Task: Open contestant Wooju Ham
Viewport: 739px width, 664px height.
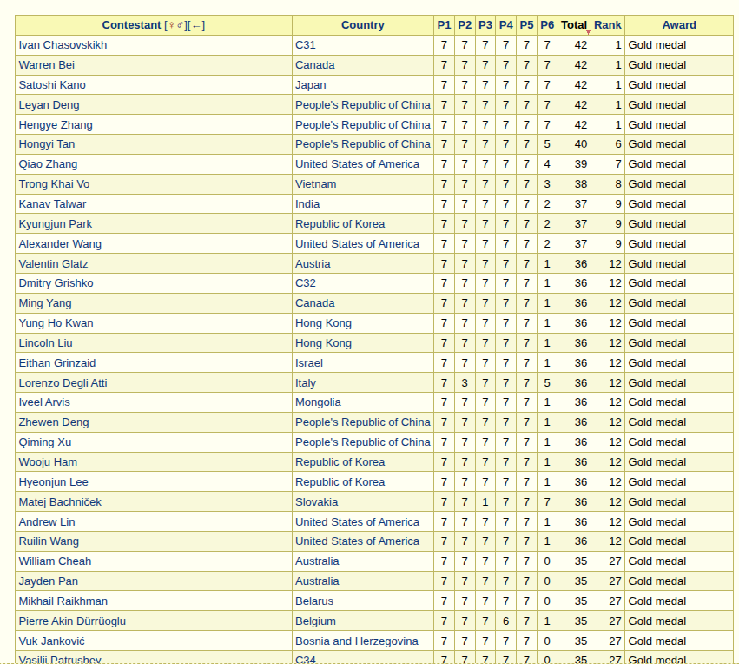Action: (48, 462)
